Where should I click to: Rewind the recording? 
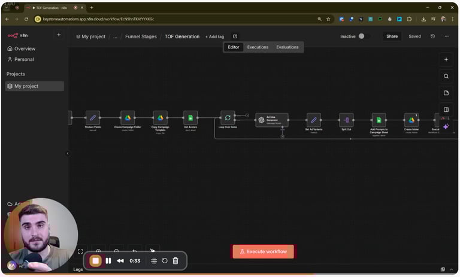pyautogui.click(x=120, y=261)
